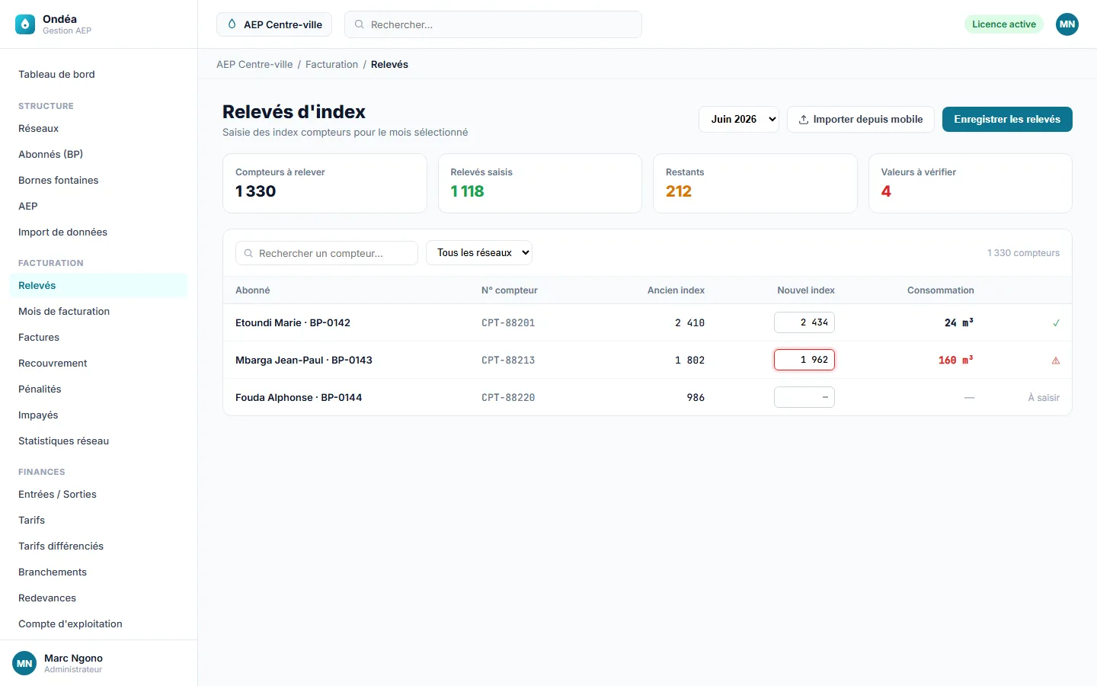Click Importer depuis mobile button
The width and height of the screenshot is (1097, 686).
(861, 119)
